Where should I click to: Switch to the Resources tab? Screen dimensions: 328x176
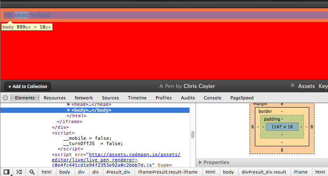pyautogui.click(x=55, y=98)
